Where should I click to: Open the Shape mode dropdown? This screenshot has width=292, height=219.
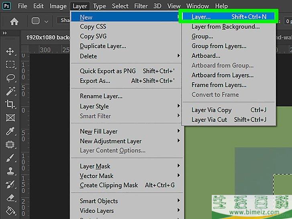tap(63, 20)
